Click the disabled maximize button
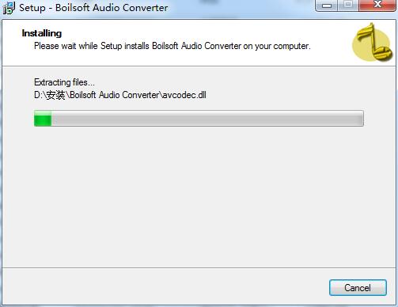The width and height of the screenshot is (398, 307). tap(348, 6)
